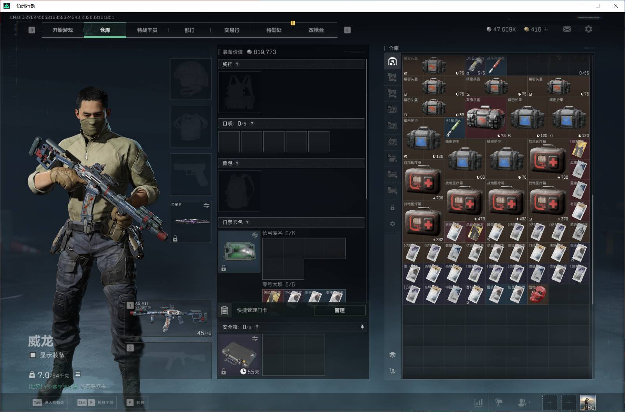Select the warehouse home icon in sidebar
This screenshot has width=625, height=412.
[392, 62]
